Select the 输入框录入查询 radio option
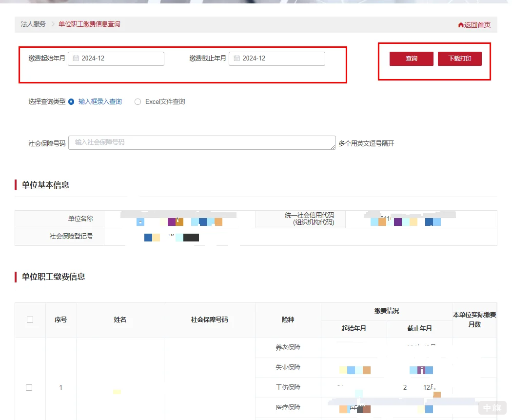Viewport: 512px width, 420px height. [x=71, y=101]
